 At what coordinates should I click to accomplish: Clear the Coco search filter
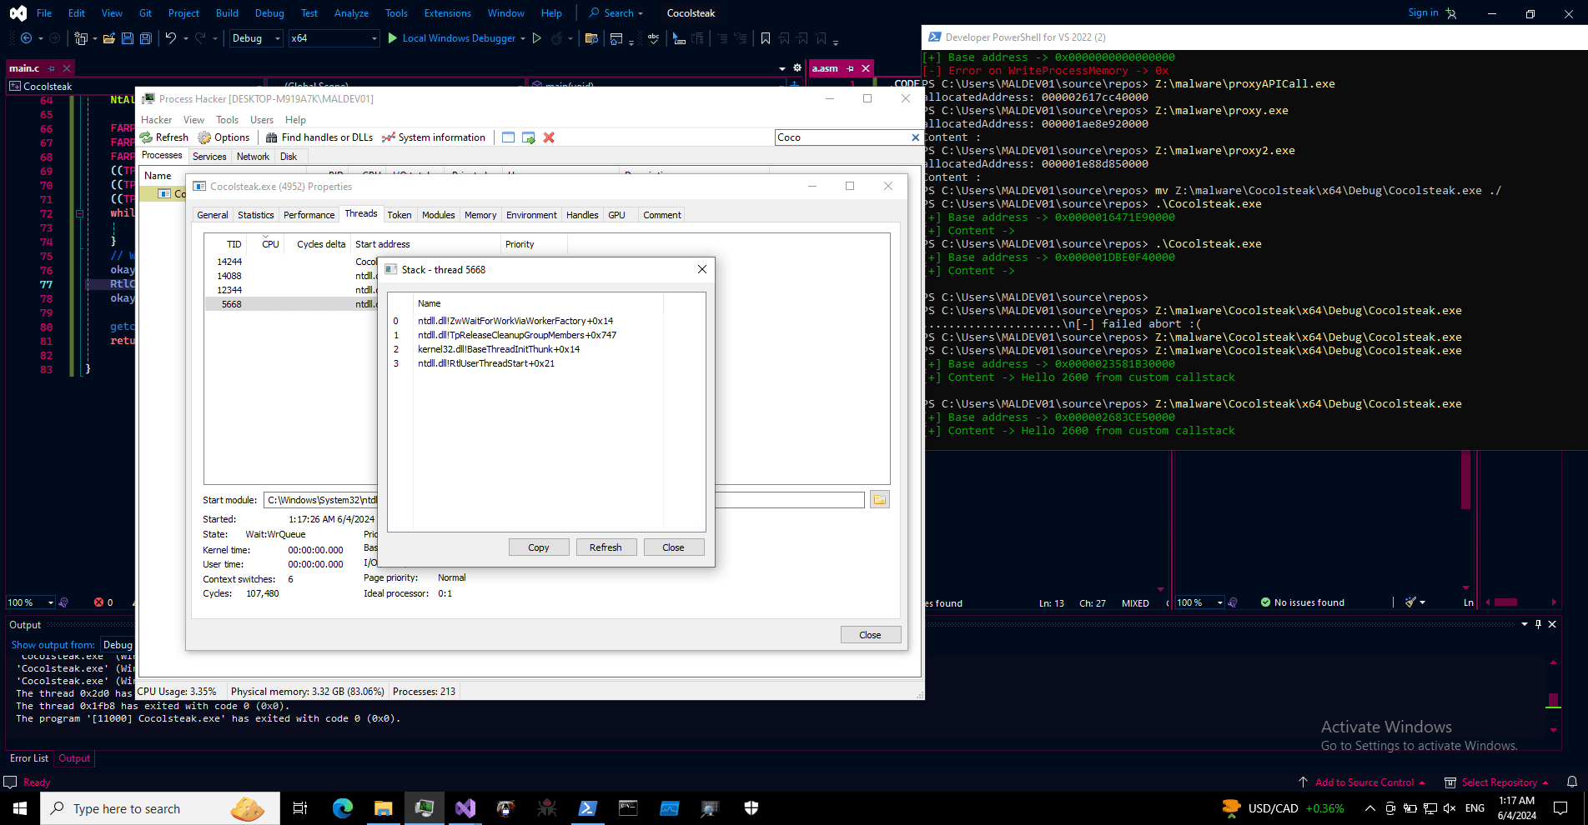(915, 137)
